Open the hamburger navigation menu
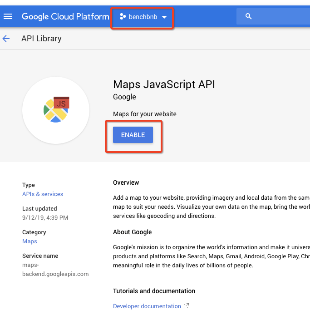The width and height of the screenshot is (310, 310). click(8, 16)
